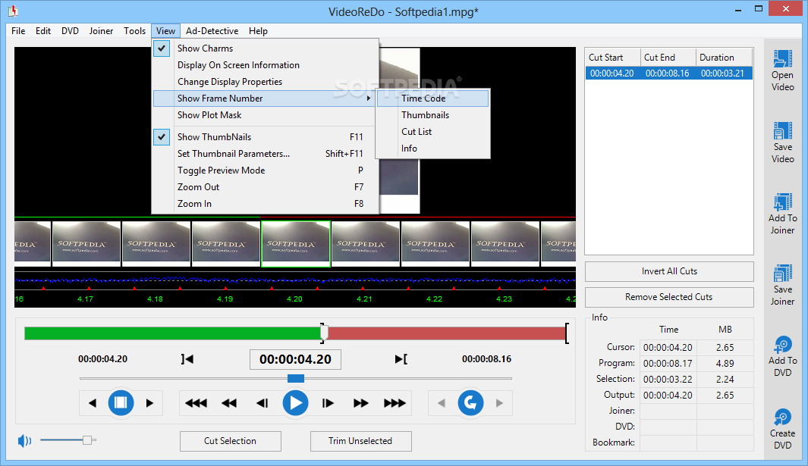Select Zoom In menu entry
The image size is (808, 466).
click(266, 204)
